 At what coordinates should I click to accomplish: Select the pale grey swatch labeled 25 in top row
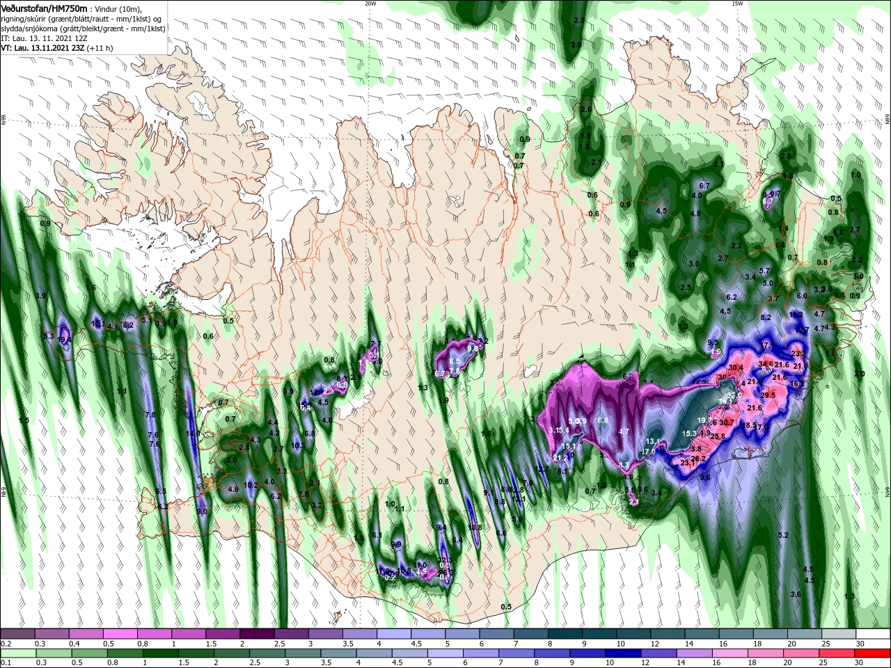point(838,634)
